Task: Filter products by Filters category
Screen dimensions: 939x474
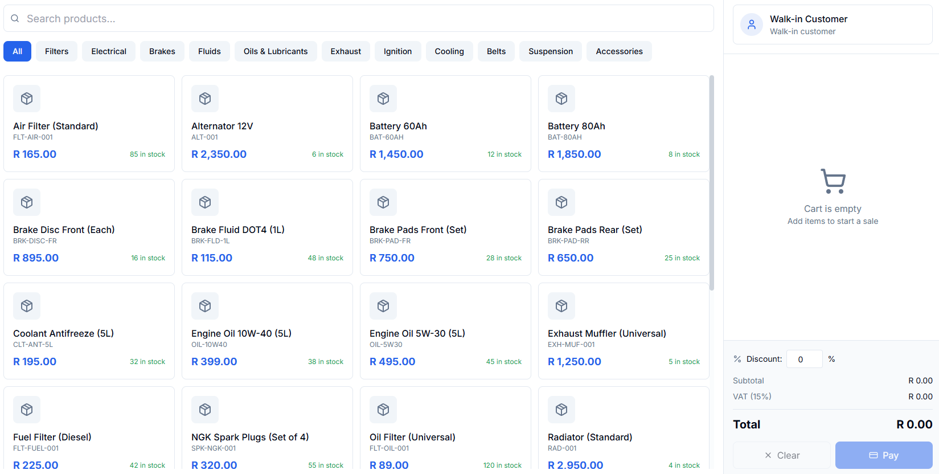Action: 56,51
